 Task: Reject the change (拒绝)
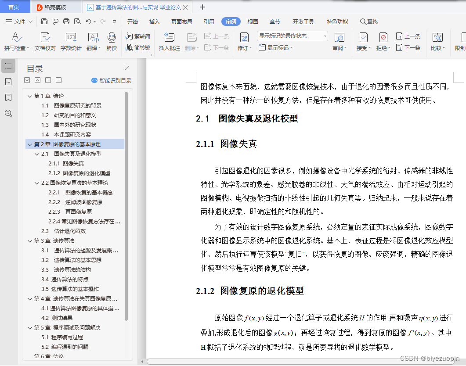pos(383,41)
